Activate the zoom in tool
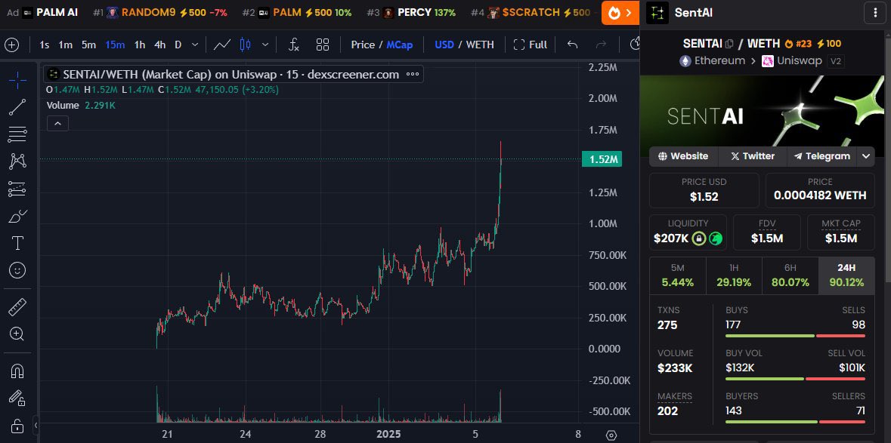This screenshot has height=443, width=891. (x=17, y=334)
